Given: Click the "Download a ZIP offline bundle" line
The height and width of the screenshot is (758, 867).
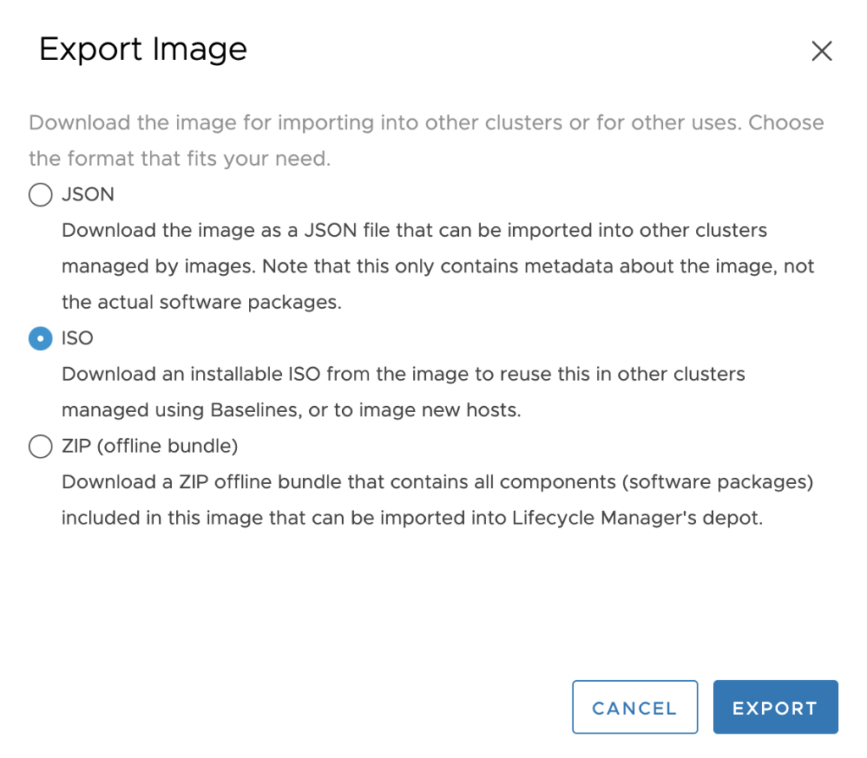Looking at the screenshot, I should [437, 482].
